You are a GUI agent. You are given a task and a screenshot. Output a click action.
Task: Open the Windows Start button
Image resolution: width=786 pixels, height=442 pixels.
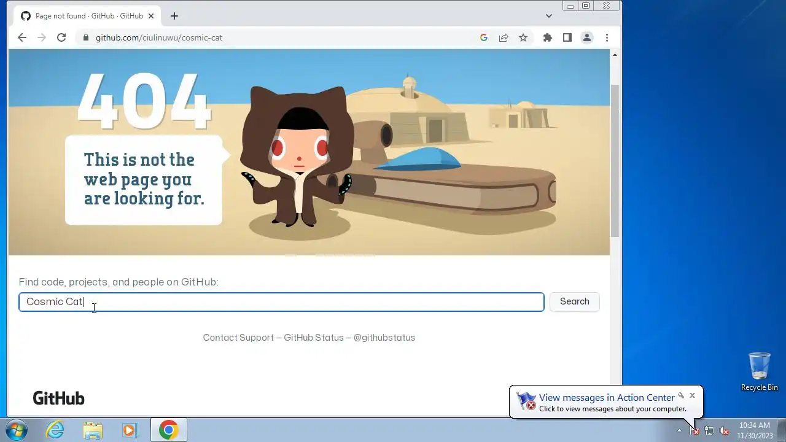(17, 430)
